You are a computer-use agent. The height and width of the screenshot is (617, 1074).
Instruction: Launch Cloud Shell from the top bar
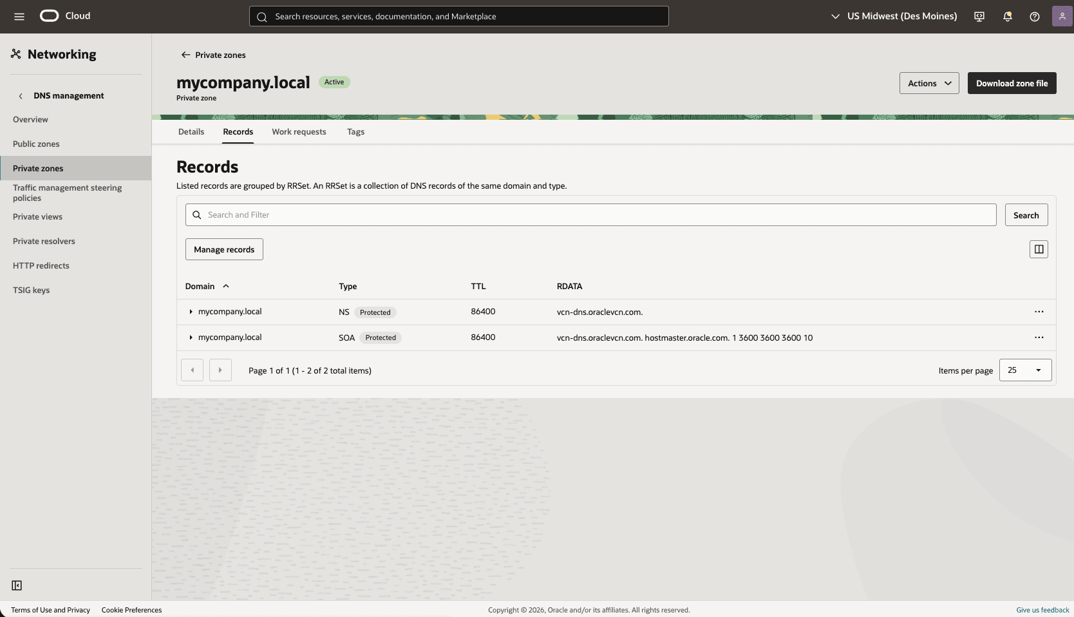click(x=978, y=16)
